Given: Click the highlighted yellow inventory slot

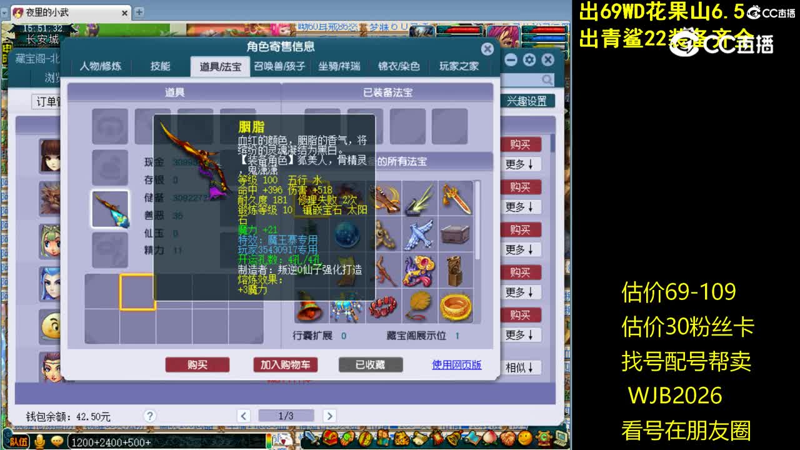Looking at the screenshot, I should 137,292.
